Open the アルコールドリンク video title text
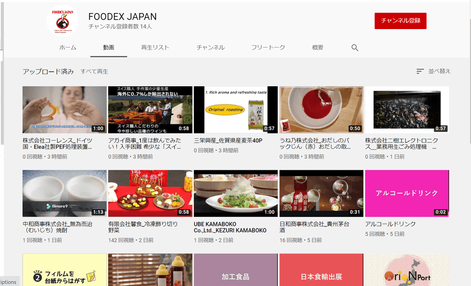This screenshot has width=471, height=286. coord(390,224)
